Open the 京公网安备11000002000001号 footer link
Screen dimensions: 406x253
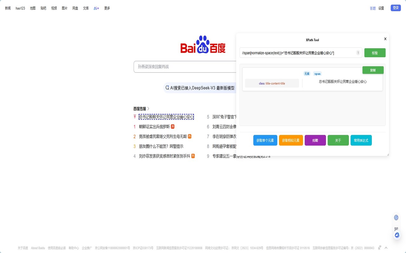pos(112,248)
